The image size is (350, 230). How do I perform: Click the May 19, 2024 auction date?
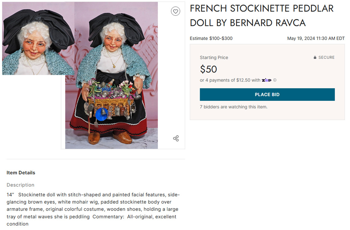pyautogui.click(x=316, y=38)
